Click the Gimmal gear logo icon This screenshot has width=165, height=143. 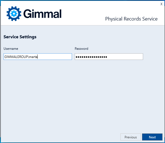point(14,14)
